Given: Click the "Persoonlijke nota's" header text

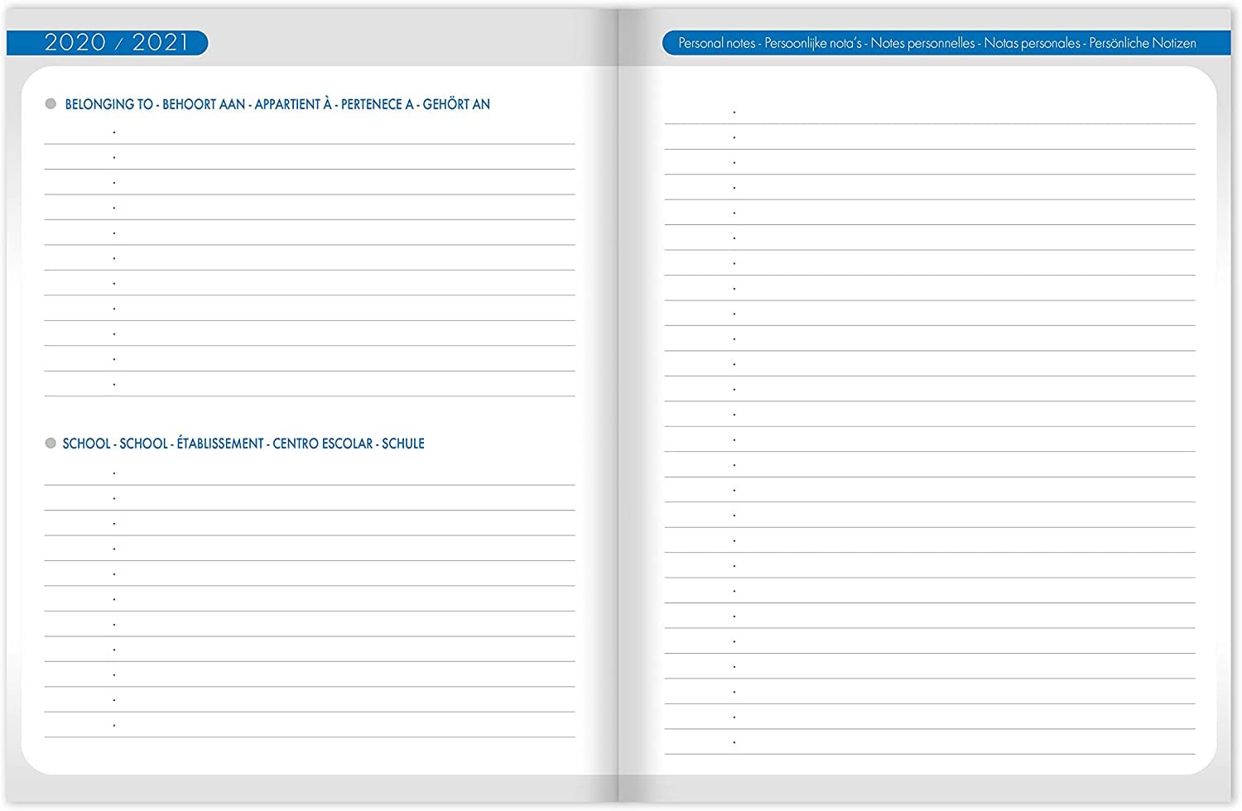Looking at the screenshot, I should tap(813, 43).
